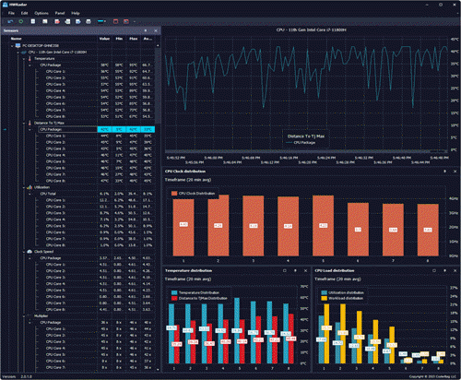Click the stacked pages toolbar icon

click(x=67, y=21)
